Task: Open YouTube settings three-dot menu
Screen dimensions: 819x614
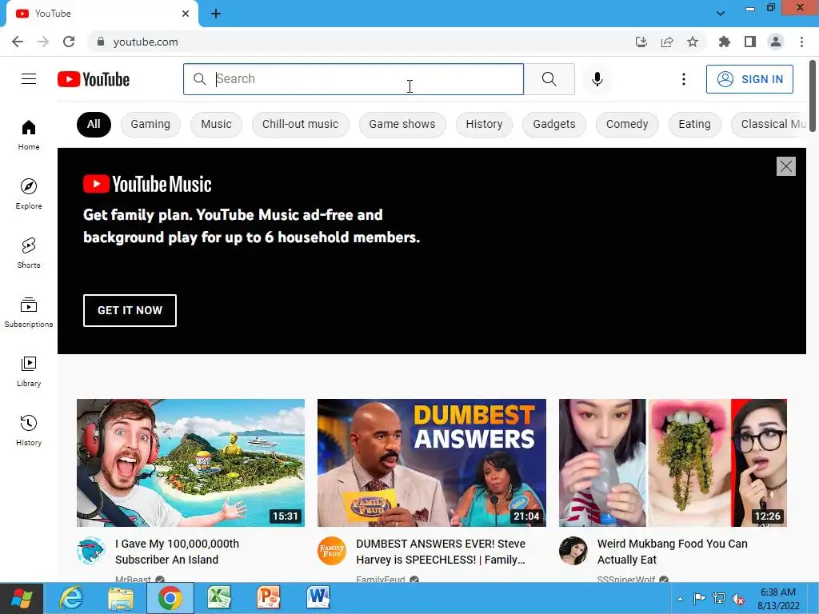Action: point(683,79)
